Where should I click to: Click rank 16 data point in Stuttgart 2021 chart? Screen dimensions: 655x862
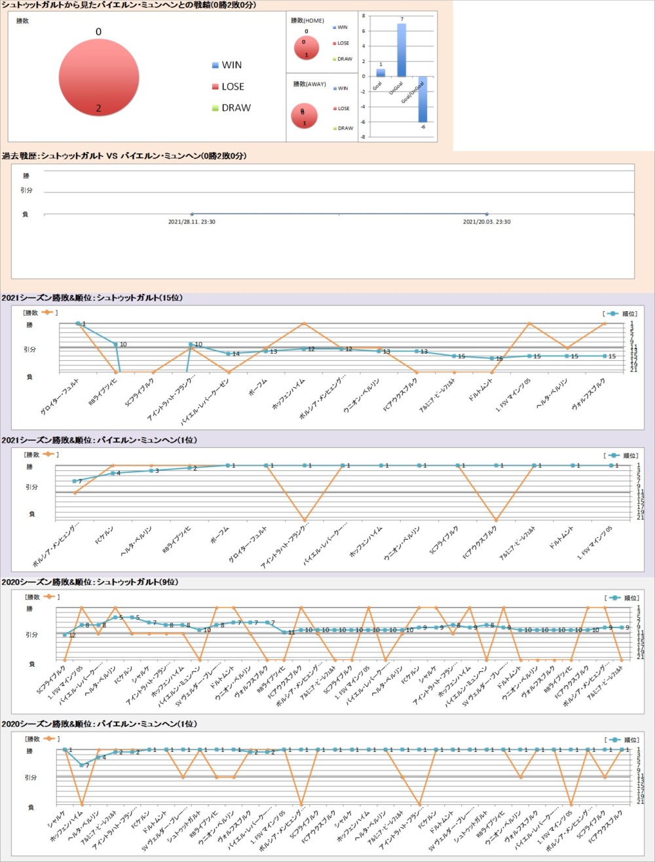click(492, 358)
